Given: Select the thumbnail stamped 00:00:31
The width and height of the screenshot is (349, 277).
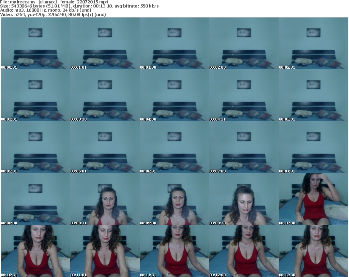Looking at the screenshot, I should 35,43.
